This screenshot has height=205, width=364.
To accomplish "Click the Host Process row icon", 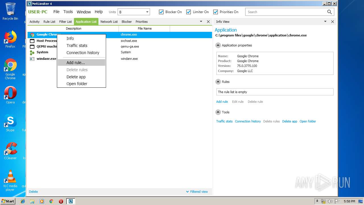I will point(32,41).
